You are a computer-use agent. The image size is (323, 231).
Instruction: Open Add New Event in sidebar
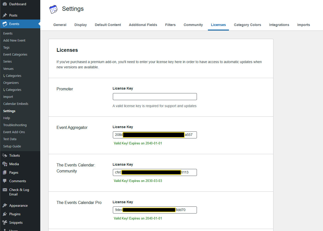point(14,40)
